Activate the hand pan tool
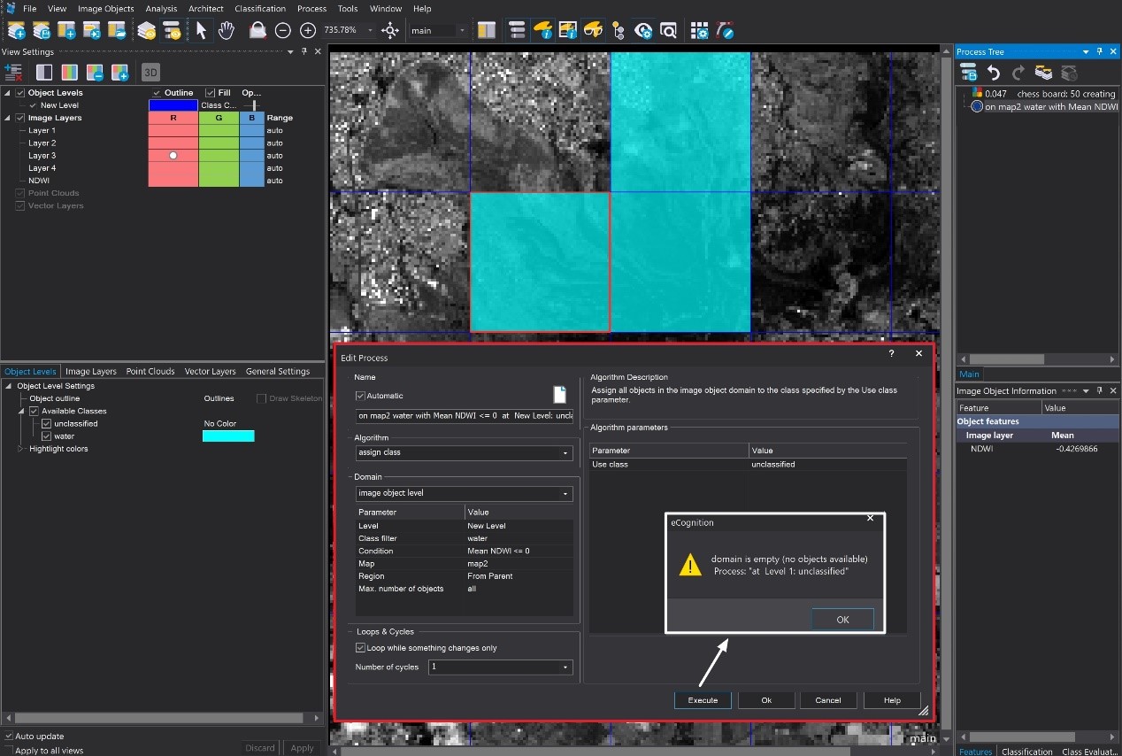Screen dimensions: 1122x756 [226, 30]
